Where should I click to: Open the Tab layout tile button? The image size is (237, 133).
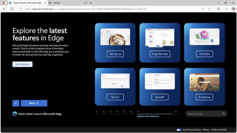click(x=115, y=54)
